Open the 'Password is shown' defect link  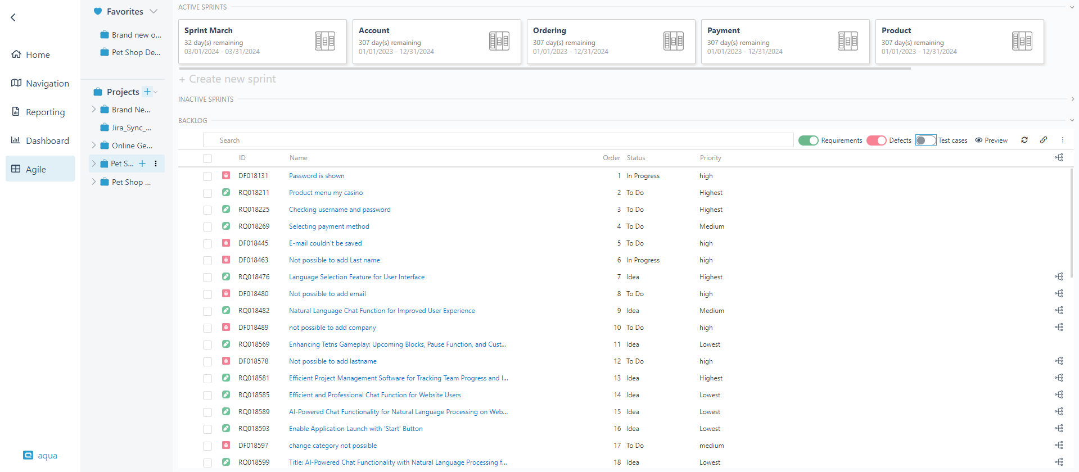click(317, 176)
